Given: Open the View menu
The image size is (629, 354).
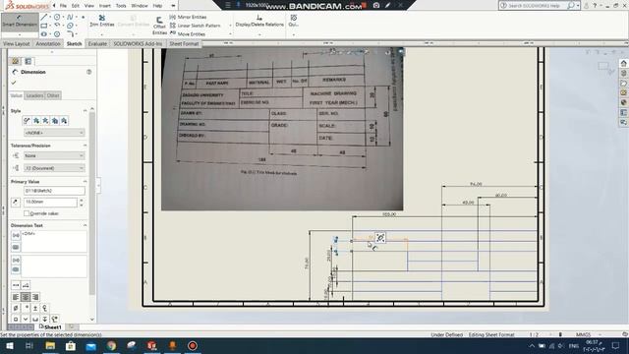Looking at the screenshot, I should pyautogui.click(x=89, y=6).
